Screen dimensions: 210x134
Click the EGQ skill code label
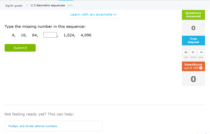pyautogui.click(x=70, y=6)
